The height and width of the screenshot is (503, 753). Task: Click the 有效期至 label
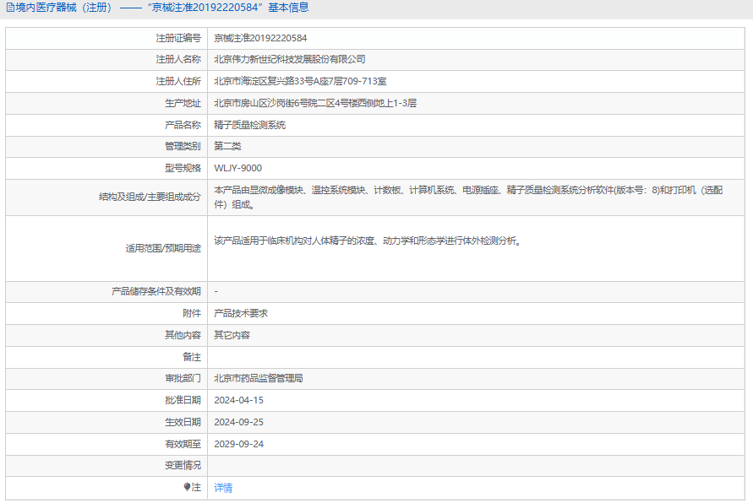click(183, 444)
